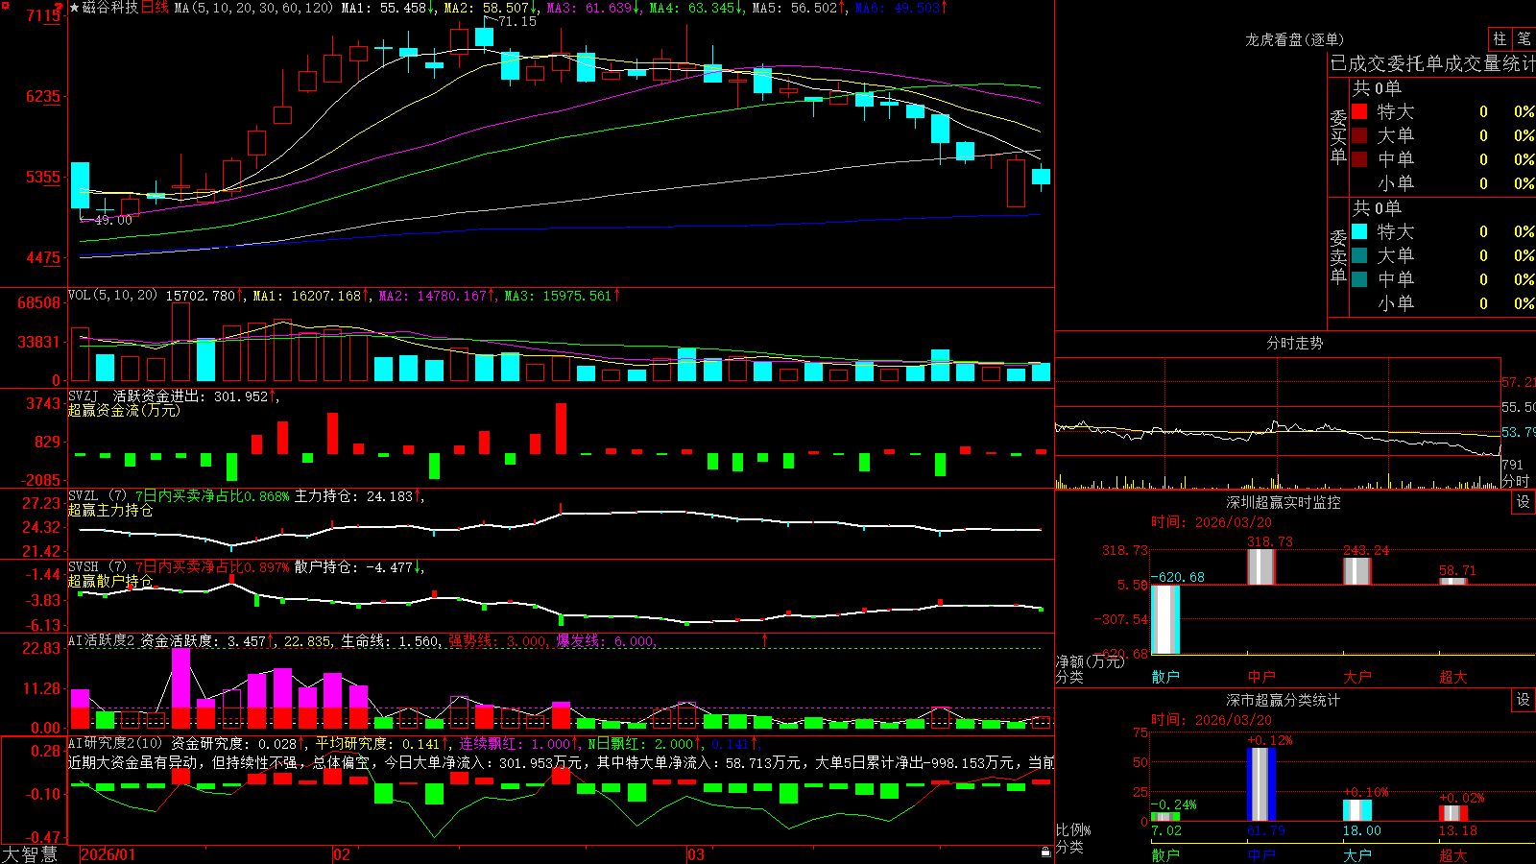Viewport: 1536px width, 864px height.
Task: Click the 318.73 中户 bar in realtime monitor
Action: coord(1261,566)
